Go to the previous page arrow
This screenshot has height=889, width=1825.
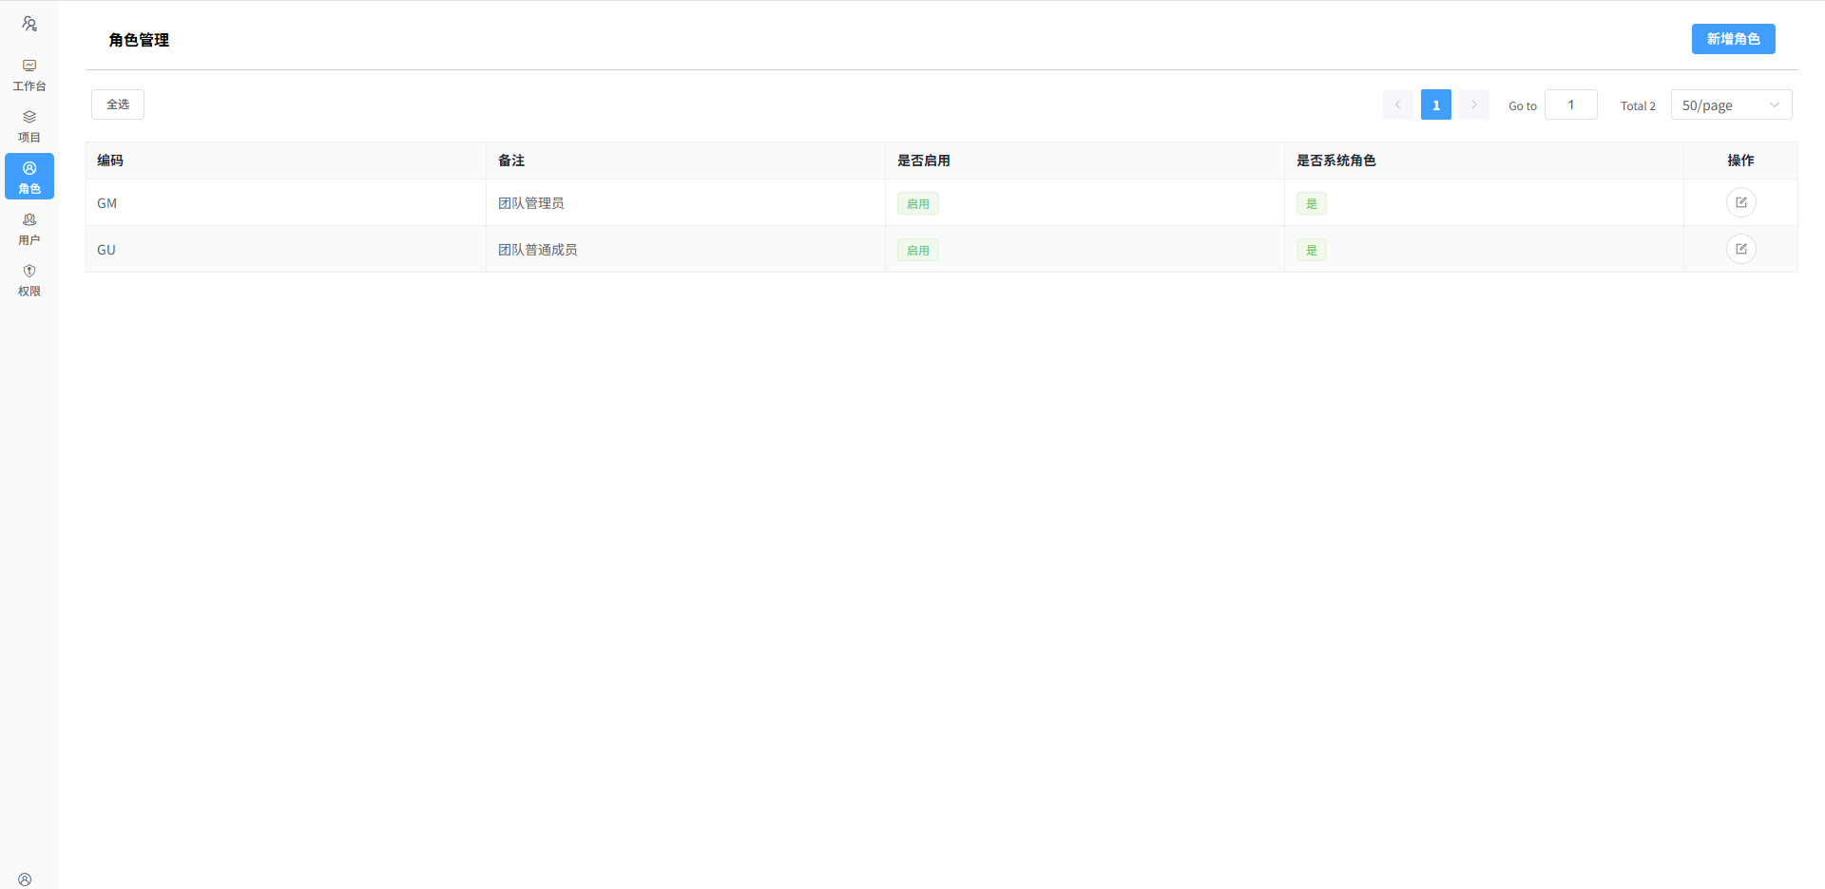[1397, 104]
